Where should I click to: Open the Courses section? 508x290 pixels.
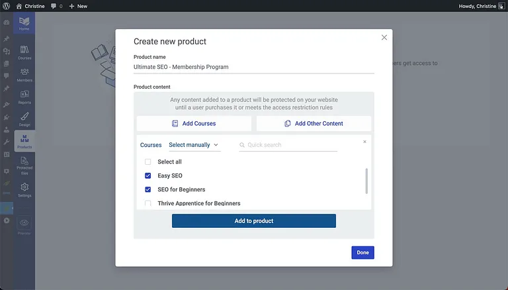point(24,52)
